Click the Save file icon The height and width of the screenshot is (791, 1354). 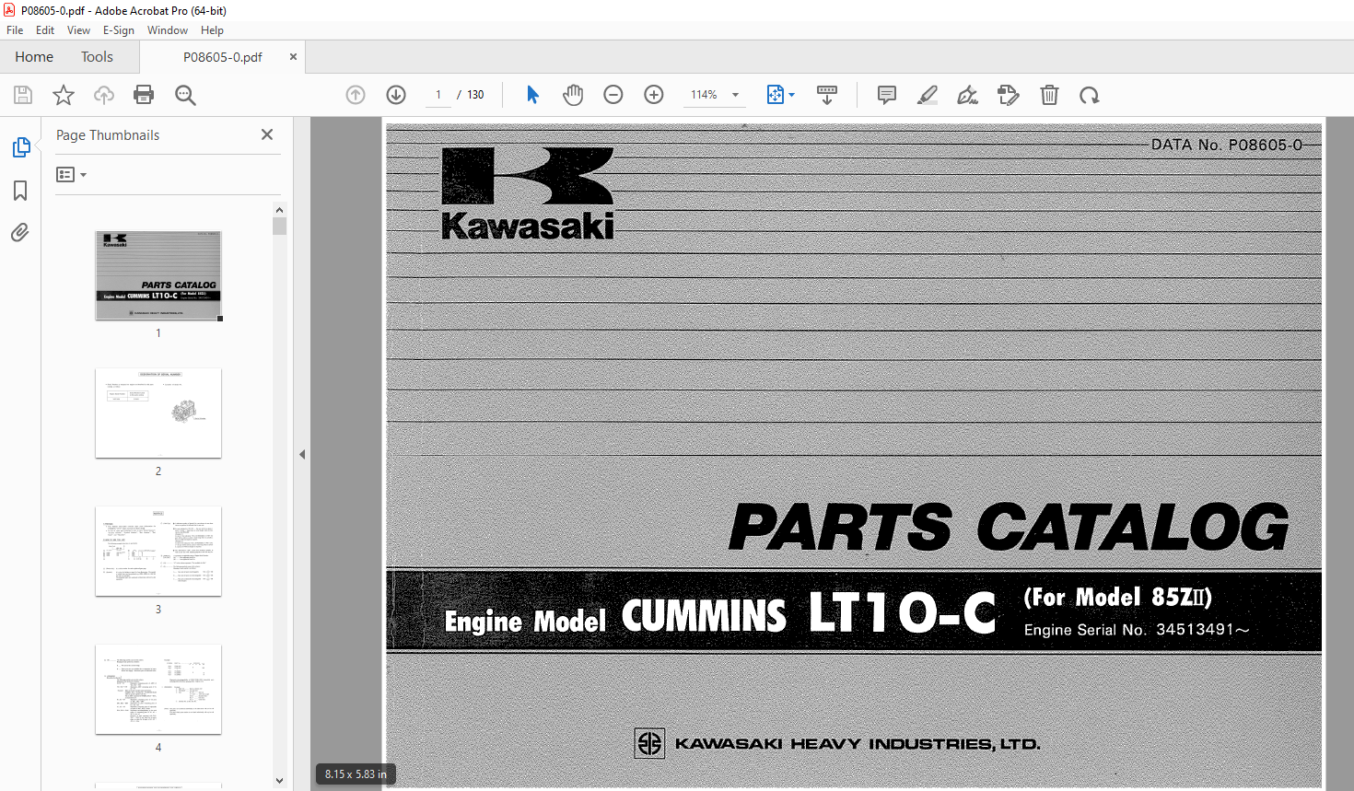[x=23, y=95]
